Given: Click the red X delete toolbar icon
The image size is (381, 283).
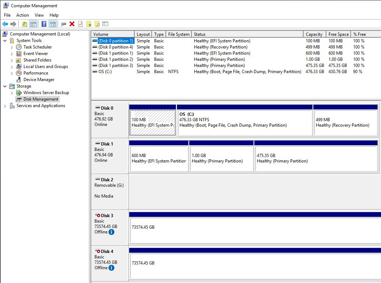Looking at the screenshot, I should click(72, 24).
